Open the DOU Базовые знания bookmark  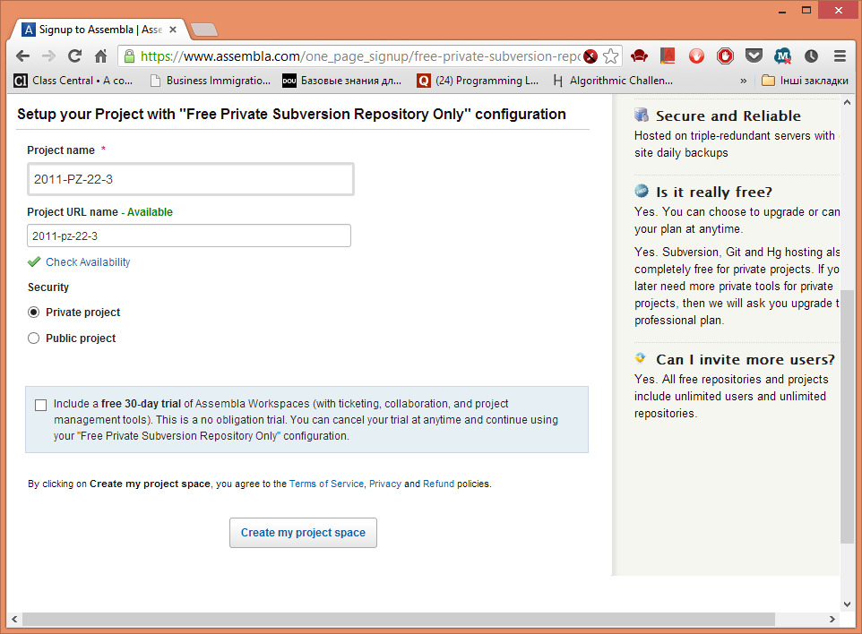(341, 81)
